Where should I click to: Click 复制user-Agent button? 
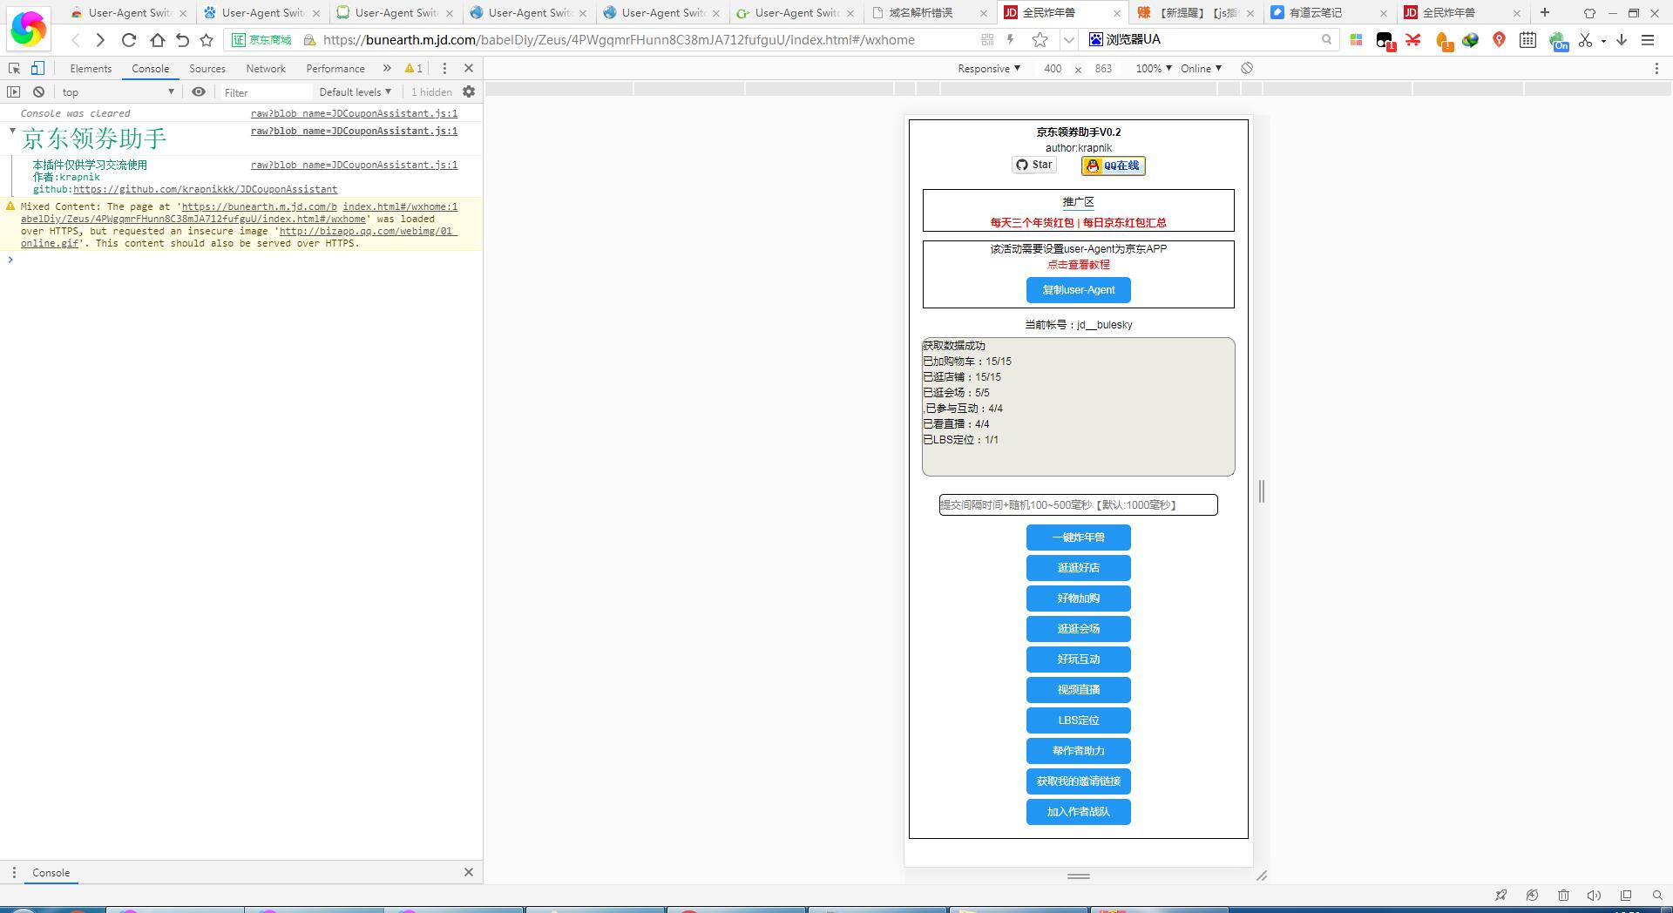(x=1079, y=290)
